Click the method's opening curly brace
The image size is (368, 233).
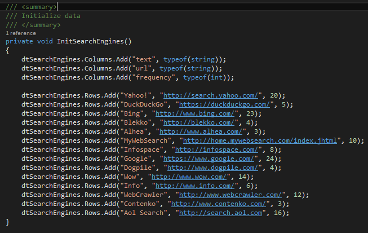pyautogui.click(x=7, y=50)
